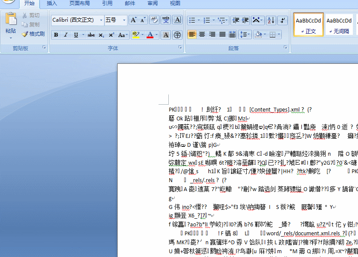Open the Phonetic Guide tool
The image size is (358, 257).
click(x=166, y=19)
